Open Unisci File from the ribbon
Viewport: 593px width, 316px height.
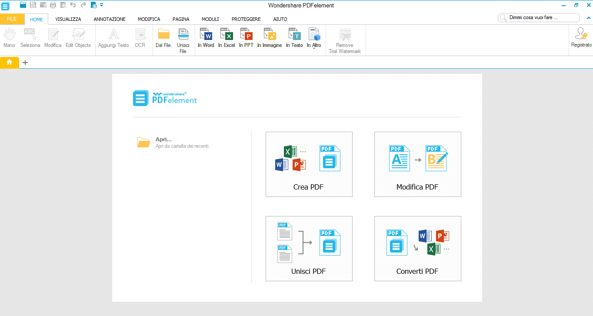183,39
